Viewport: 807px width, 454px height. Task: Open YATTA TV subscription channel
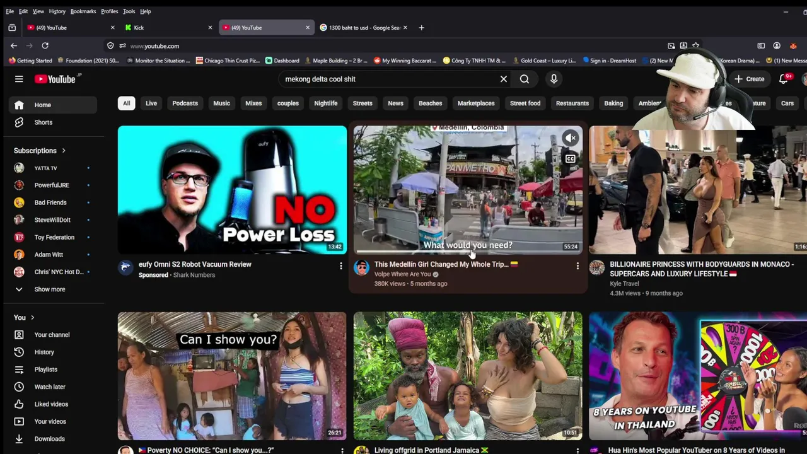52,168
